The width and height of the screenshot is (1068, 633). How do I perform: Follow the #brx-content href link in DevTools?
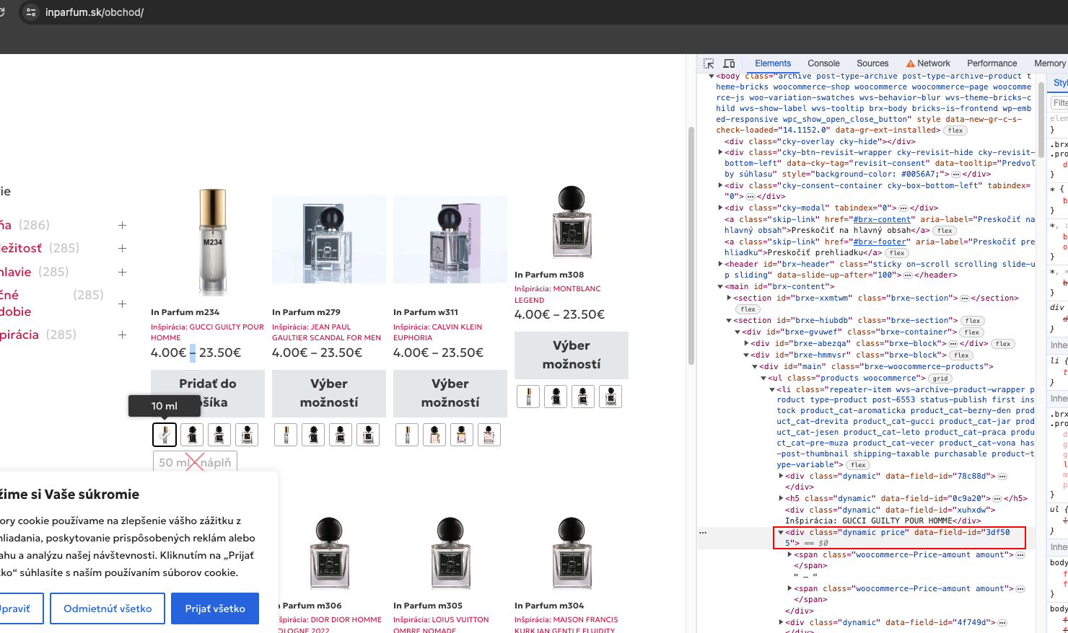[x=882, y=220]
